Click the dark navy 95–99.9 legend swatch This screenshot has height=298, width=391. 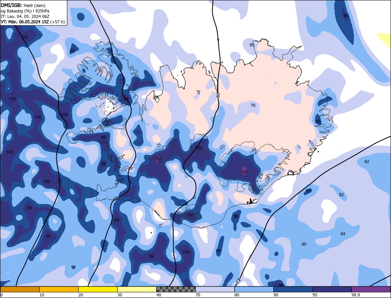[332, 289]
